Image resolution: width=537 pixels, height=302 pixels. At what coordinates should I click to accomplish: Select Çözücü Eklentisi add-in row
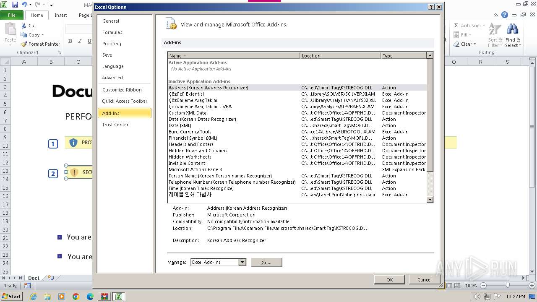point(297,94)
